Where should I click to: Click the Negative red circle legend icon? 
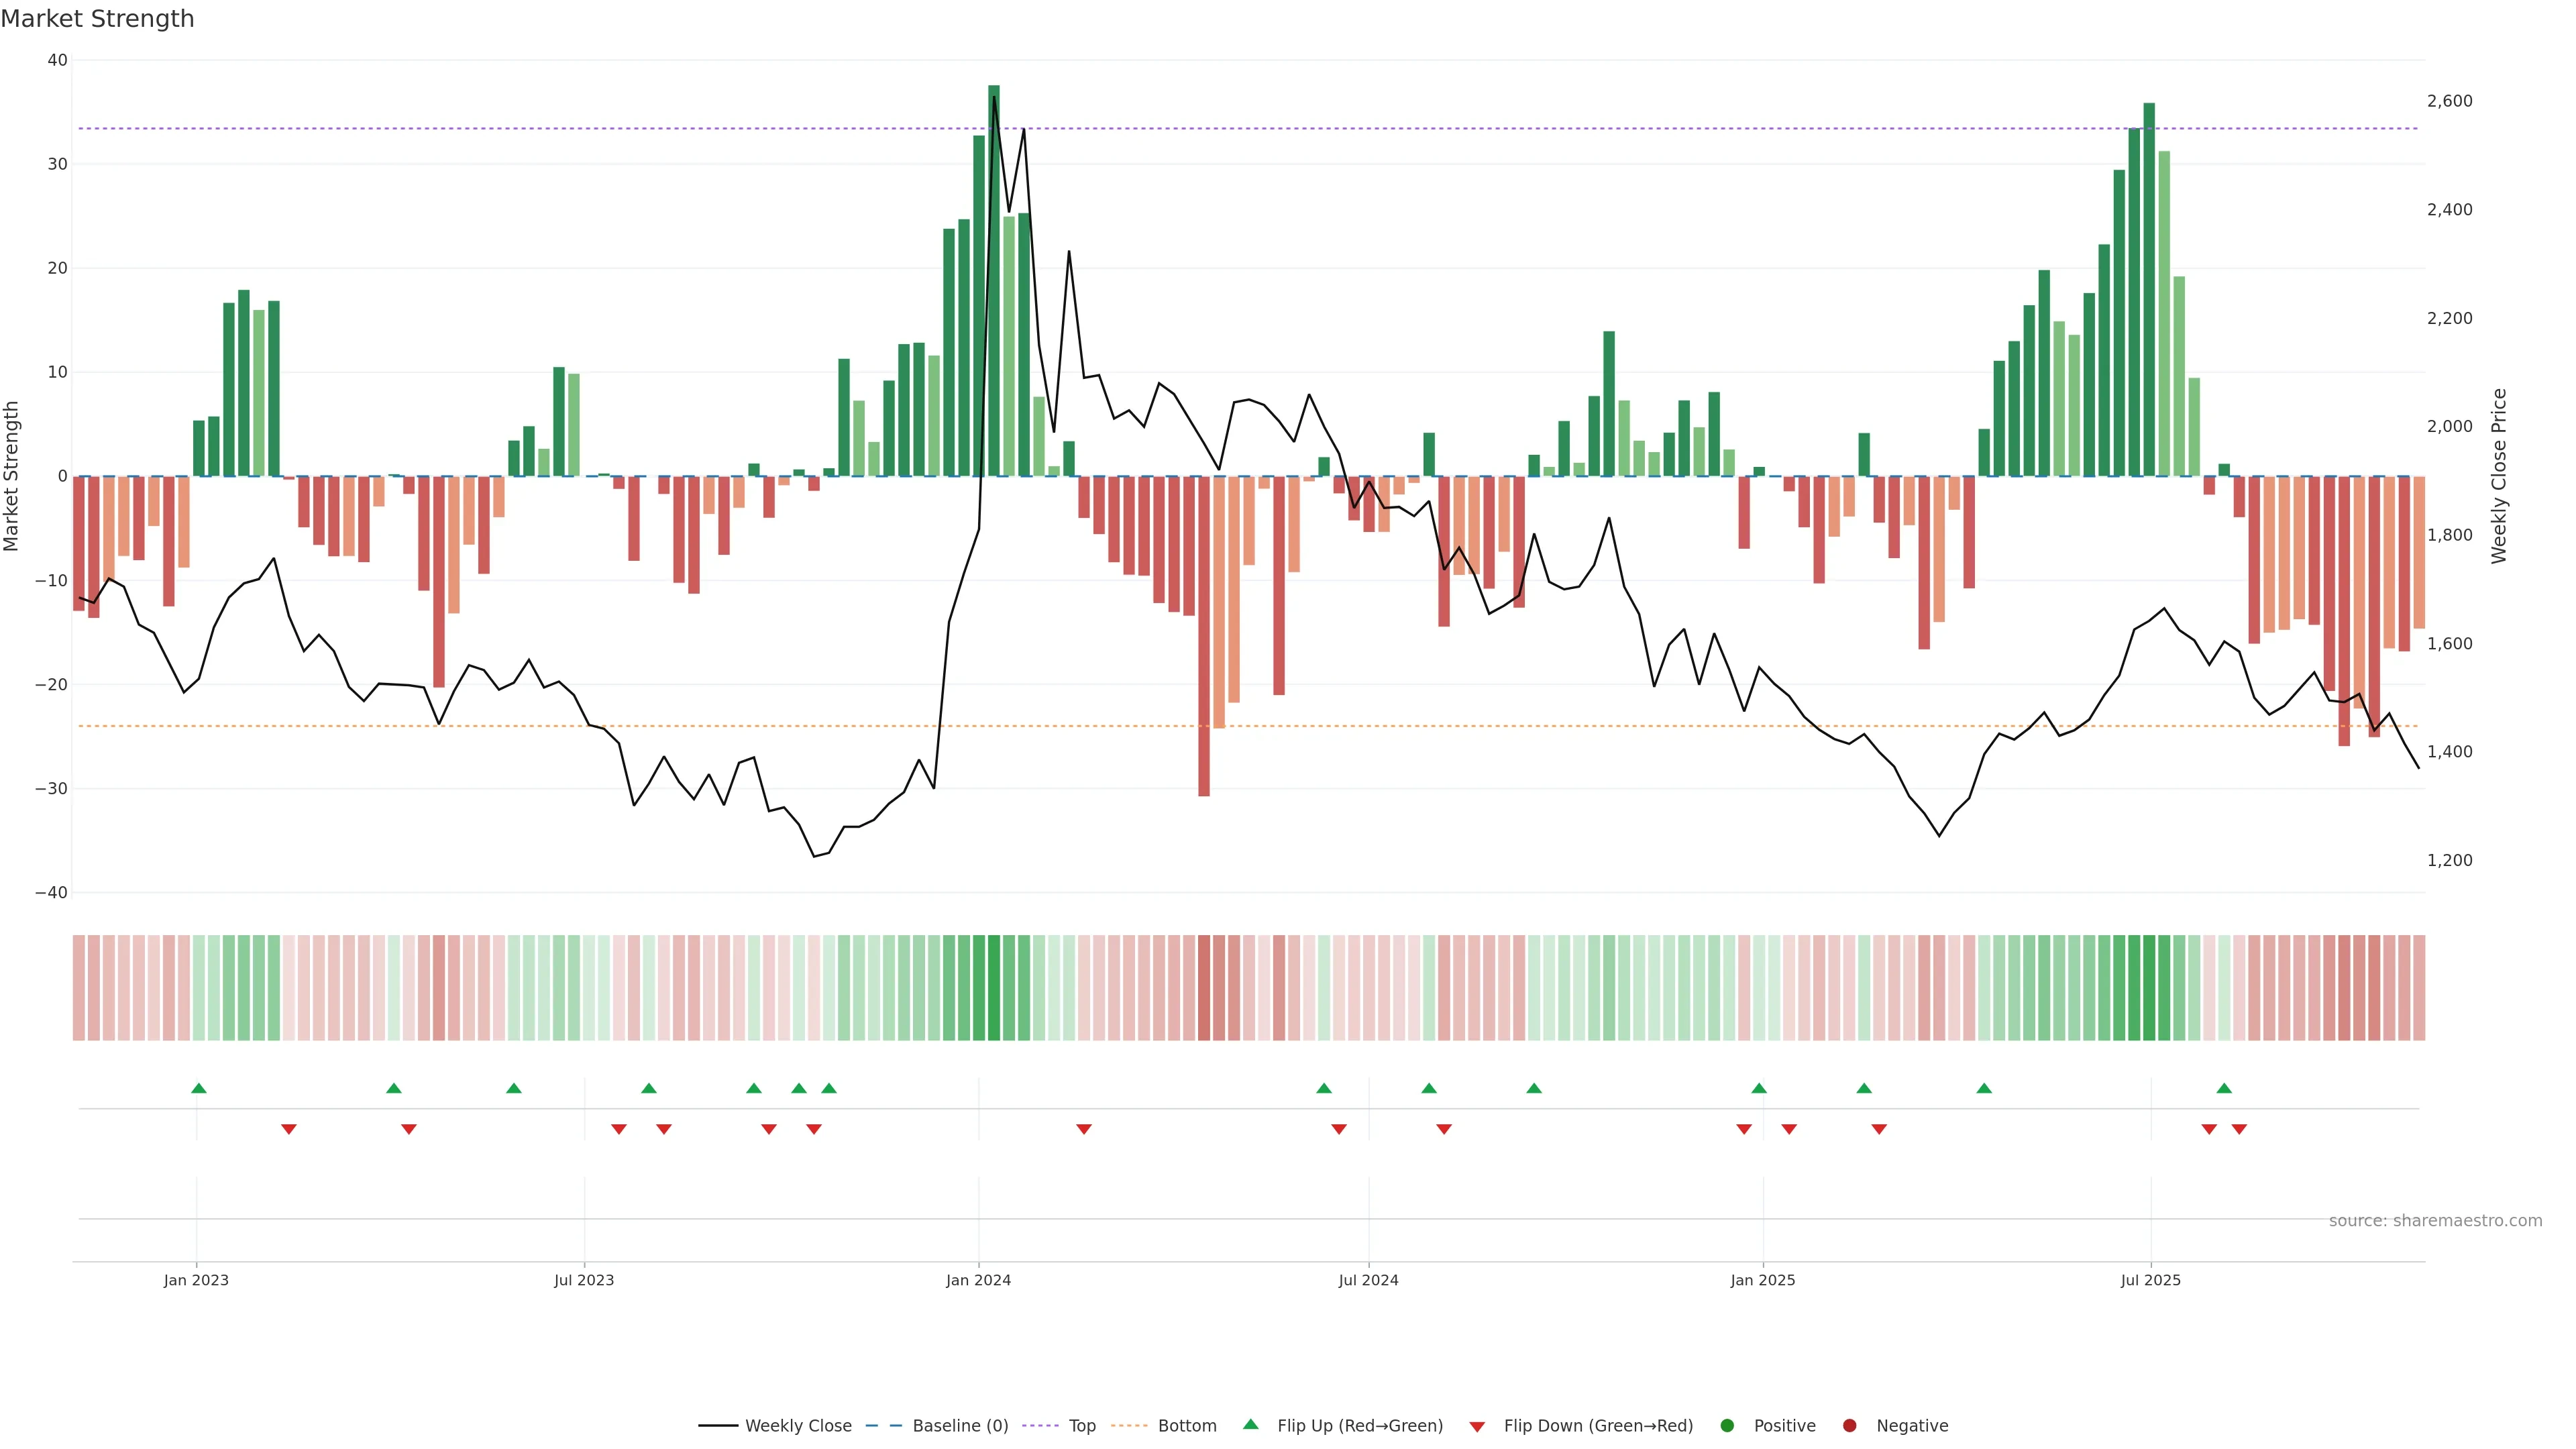[1849, 1426]
